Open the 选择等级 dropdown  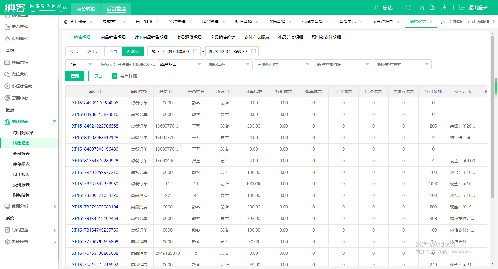click(x=229, y=64)
